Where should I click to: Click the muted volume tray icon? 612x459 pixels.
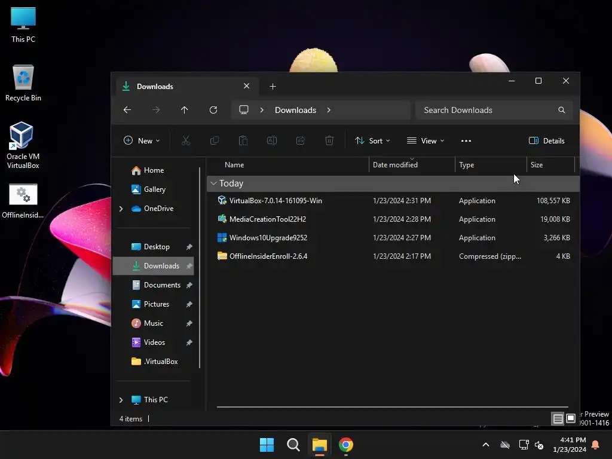[540, 445]
